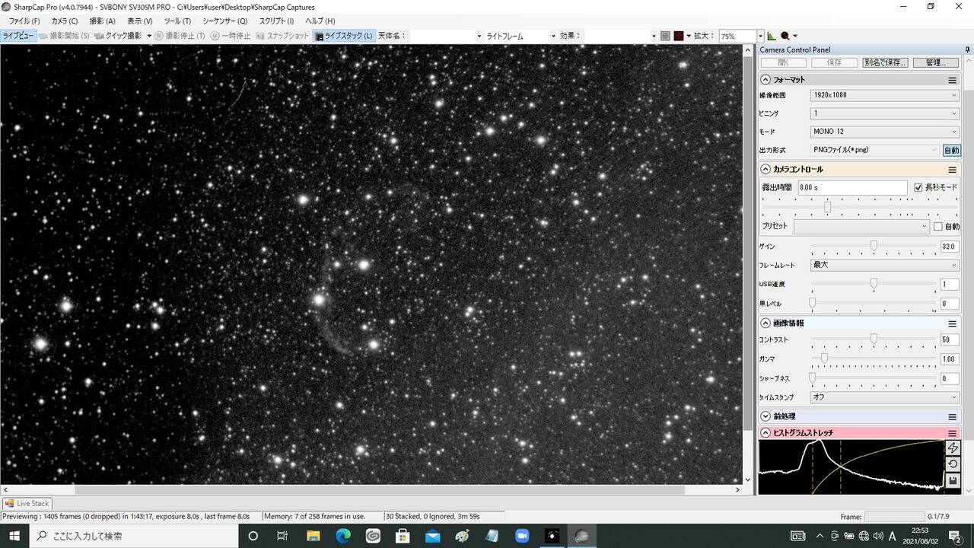Open Task View on the taskbar
Screen dimensions: 974x548
click(282, 536)
